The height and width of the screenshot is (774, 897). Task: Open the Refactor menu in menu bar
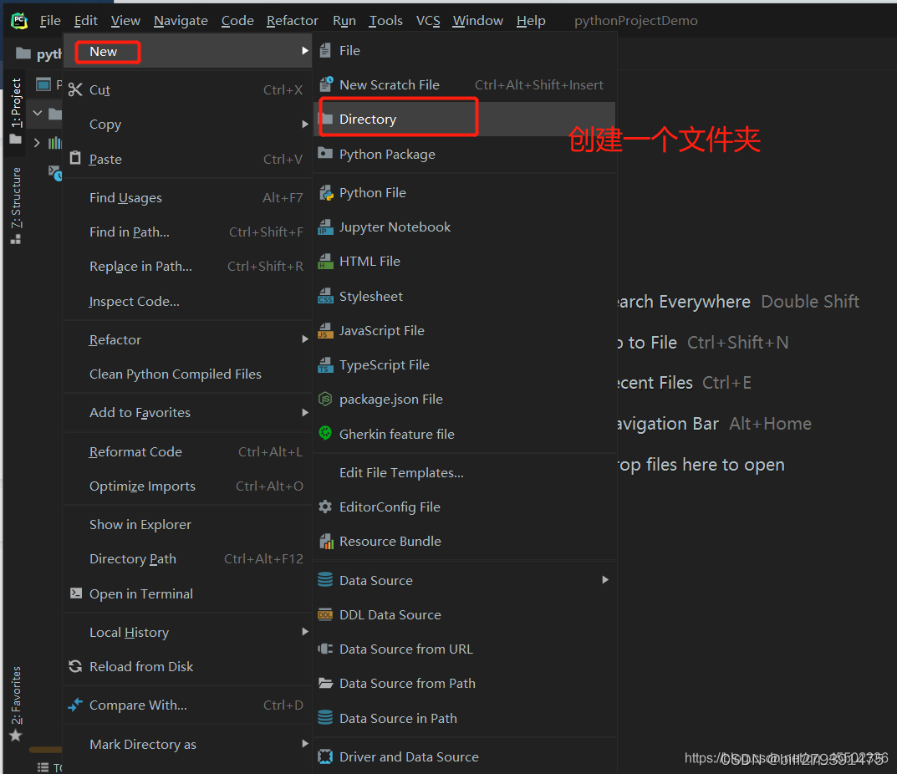(x=293, y=21)
